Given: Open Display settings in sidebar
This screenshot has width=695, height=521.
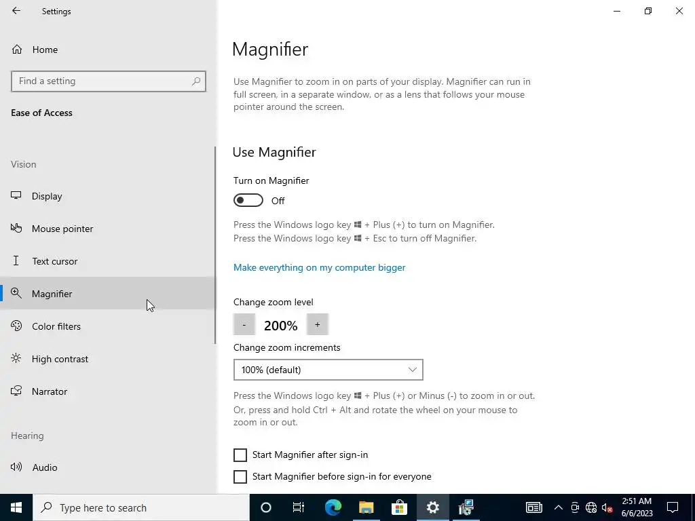Looking at the screenshot, I should coord(108,196).
